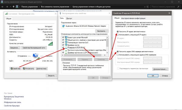
Task: Click 'Установить...' button
Action: click(69, 59)
